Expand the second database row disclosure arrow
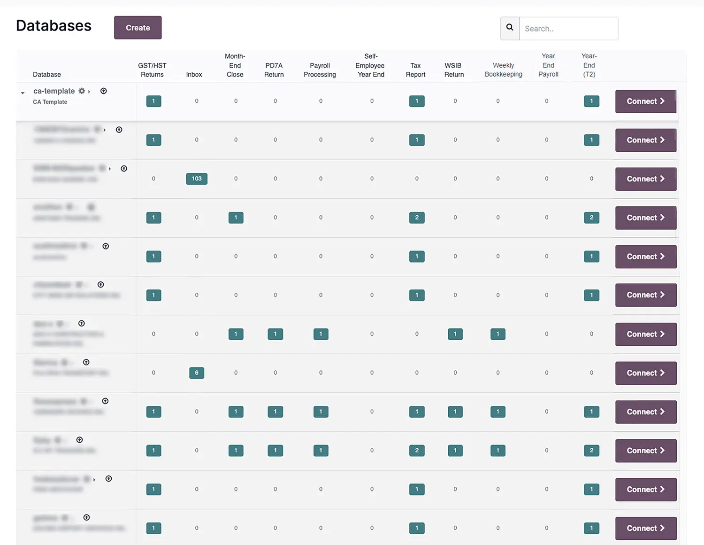 tap(104, 130)
